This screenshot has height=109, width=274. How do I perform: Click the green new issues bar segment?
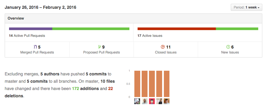click(237, 29)
